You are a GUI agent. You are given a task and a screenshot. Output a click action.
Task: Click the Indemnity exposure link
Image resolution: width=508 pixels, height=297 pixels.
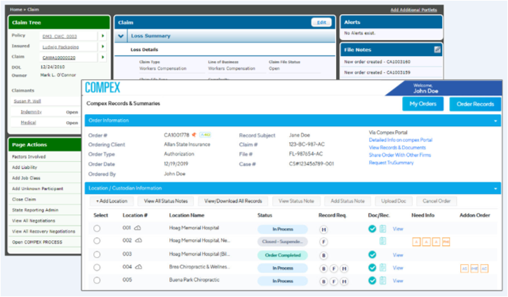pyautogui.click(x=31, y=112)
